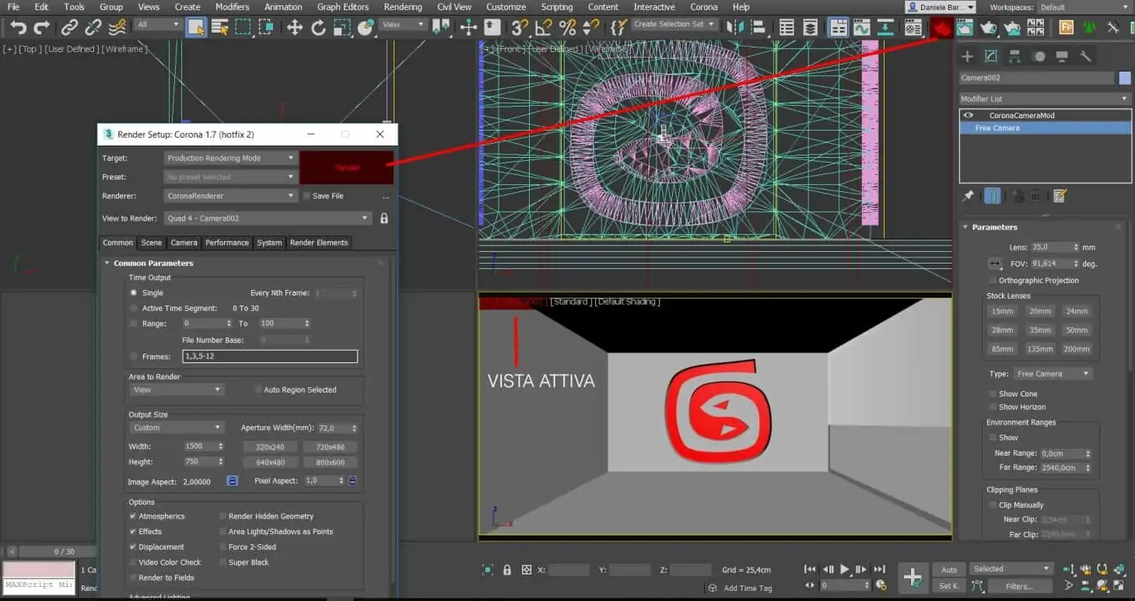This screenshot has width=1135, height=601.
Task: Enable the Force 2-Sided checkbox
Action: [223, 547]
